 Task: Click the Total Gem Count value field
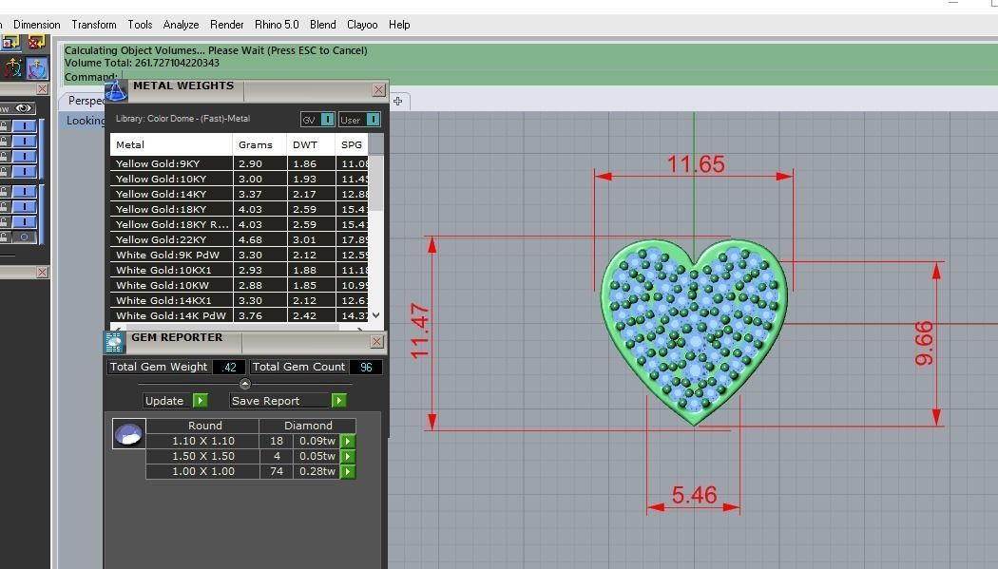tap(366, 367)
